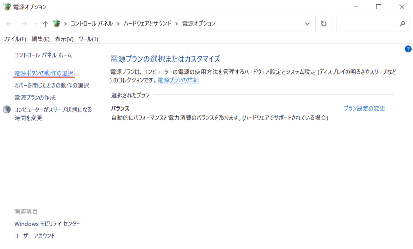The width and height of the screenshot is (413, 249).
Task: Open コンピューターがスリープ状態になる時間を変更 link
Action: pyautogui.click(x=53, y=114)
